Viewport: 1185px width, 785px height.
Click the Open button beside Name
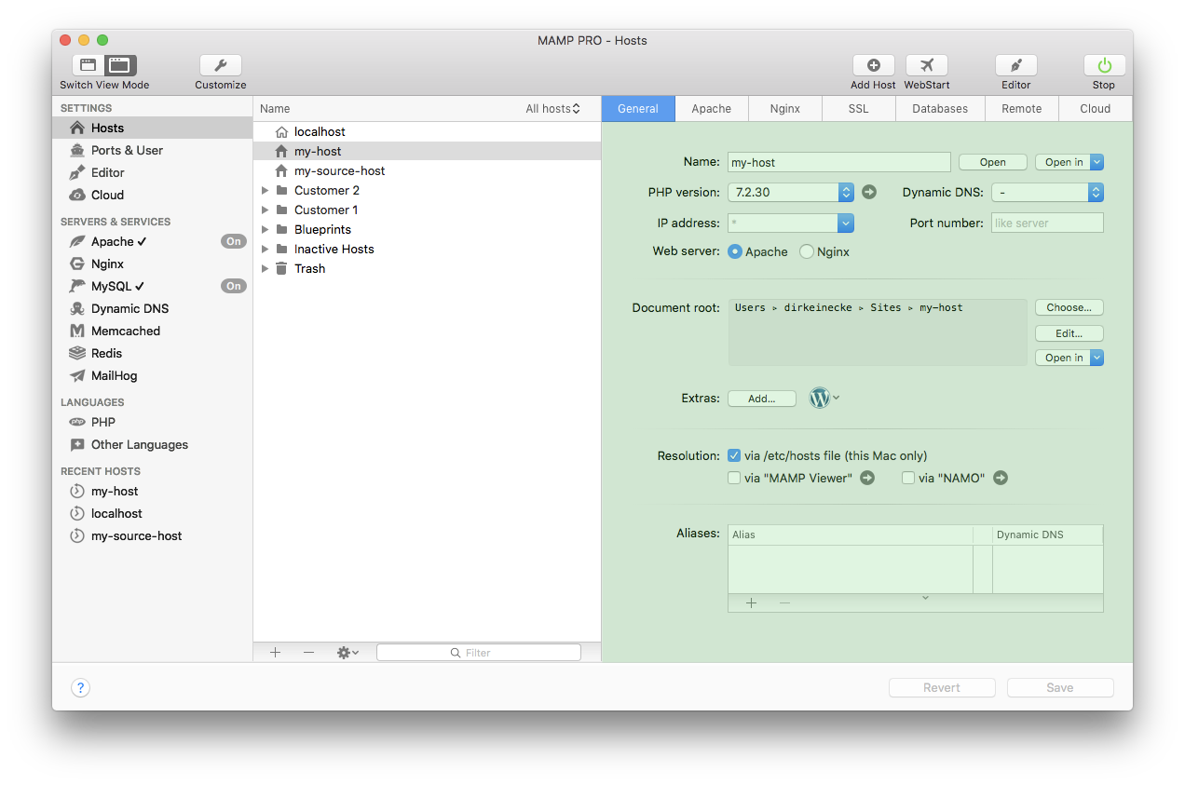993,162
